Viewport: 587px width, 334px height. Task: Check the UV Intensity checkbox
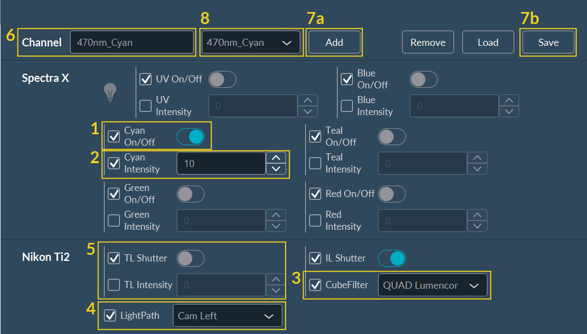146,105
